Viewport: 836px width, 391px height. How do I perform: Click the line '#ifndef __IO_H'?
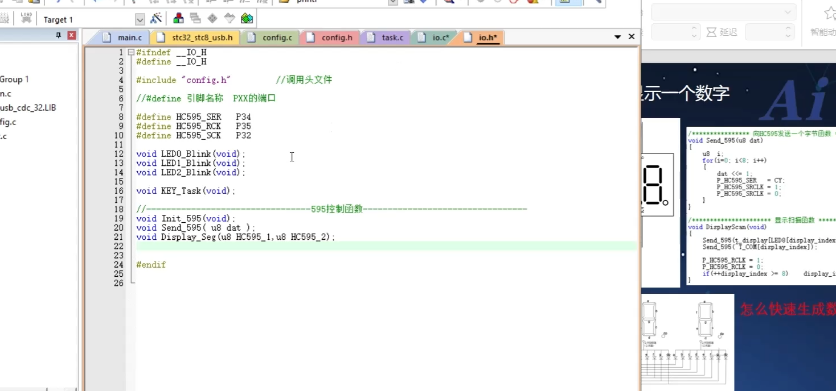click(171, 52)
